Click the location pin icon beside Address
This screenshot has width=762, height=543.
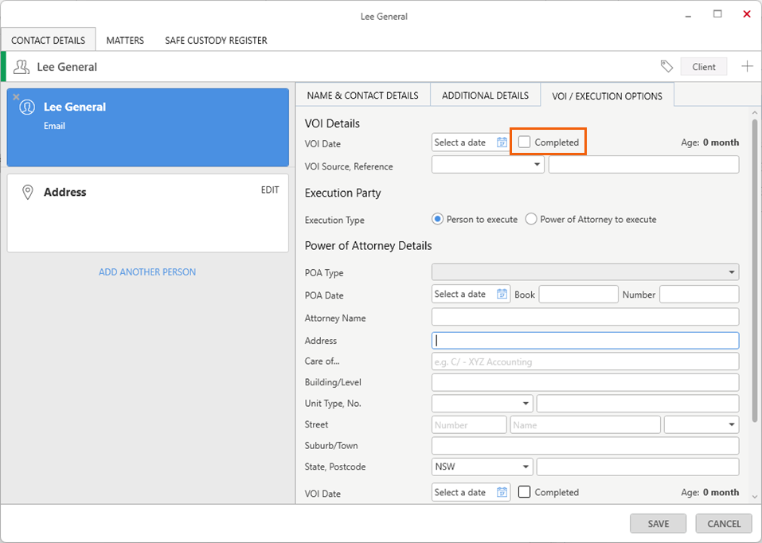click(x=28, y=192)
